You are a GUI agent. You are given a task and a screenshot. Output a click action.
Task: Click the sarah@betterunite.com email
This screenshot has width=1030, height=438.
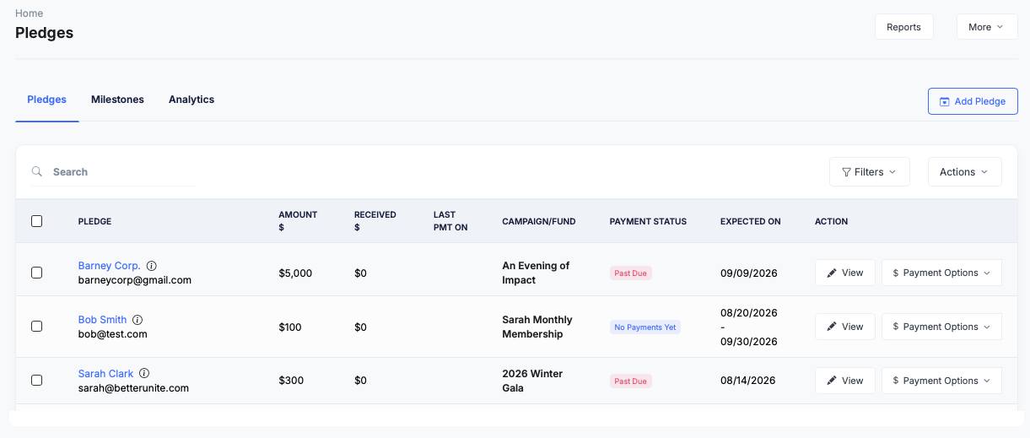pos(133,388)
